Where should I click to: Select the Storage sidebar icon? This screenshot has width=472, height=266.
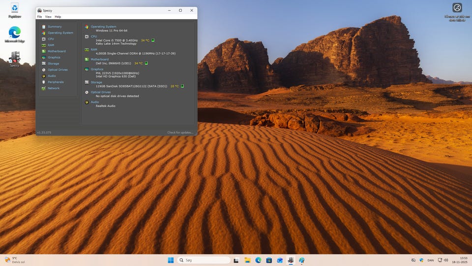pyautogui.click(x=44, y=64)
